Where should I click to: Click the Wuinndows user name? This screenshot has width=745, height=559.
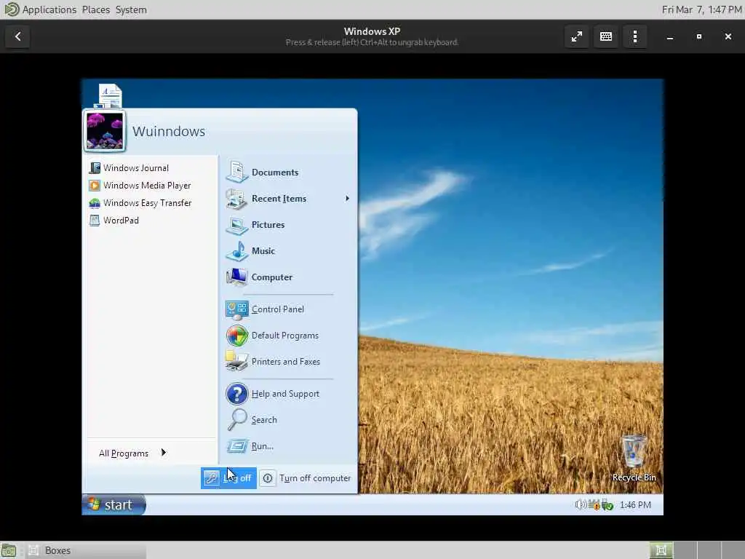point(169,131)
